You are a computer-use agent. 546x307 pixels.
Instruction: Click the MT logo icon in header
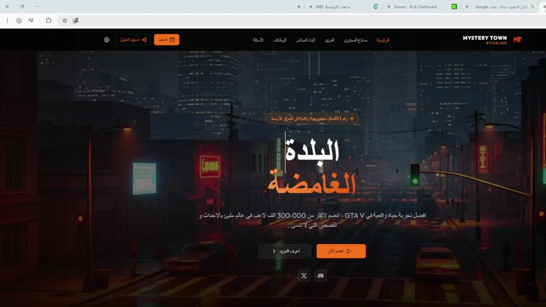517,40
